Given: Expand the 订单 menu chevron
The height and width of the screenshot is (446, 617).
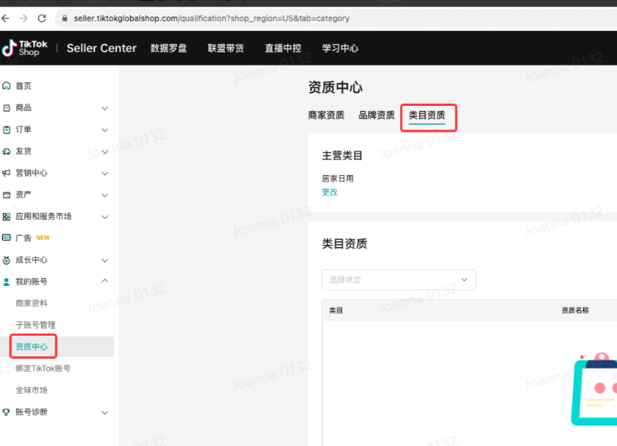Looking at the screenshot, I should pos(105,130).
